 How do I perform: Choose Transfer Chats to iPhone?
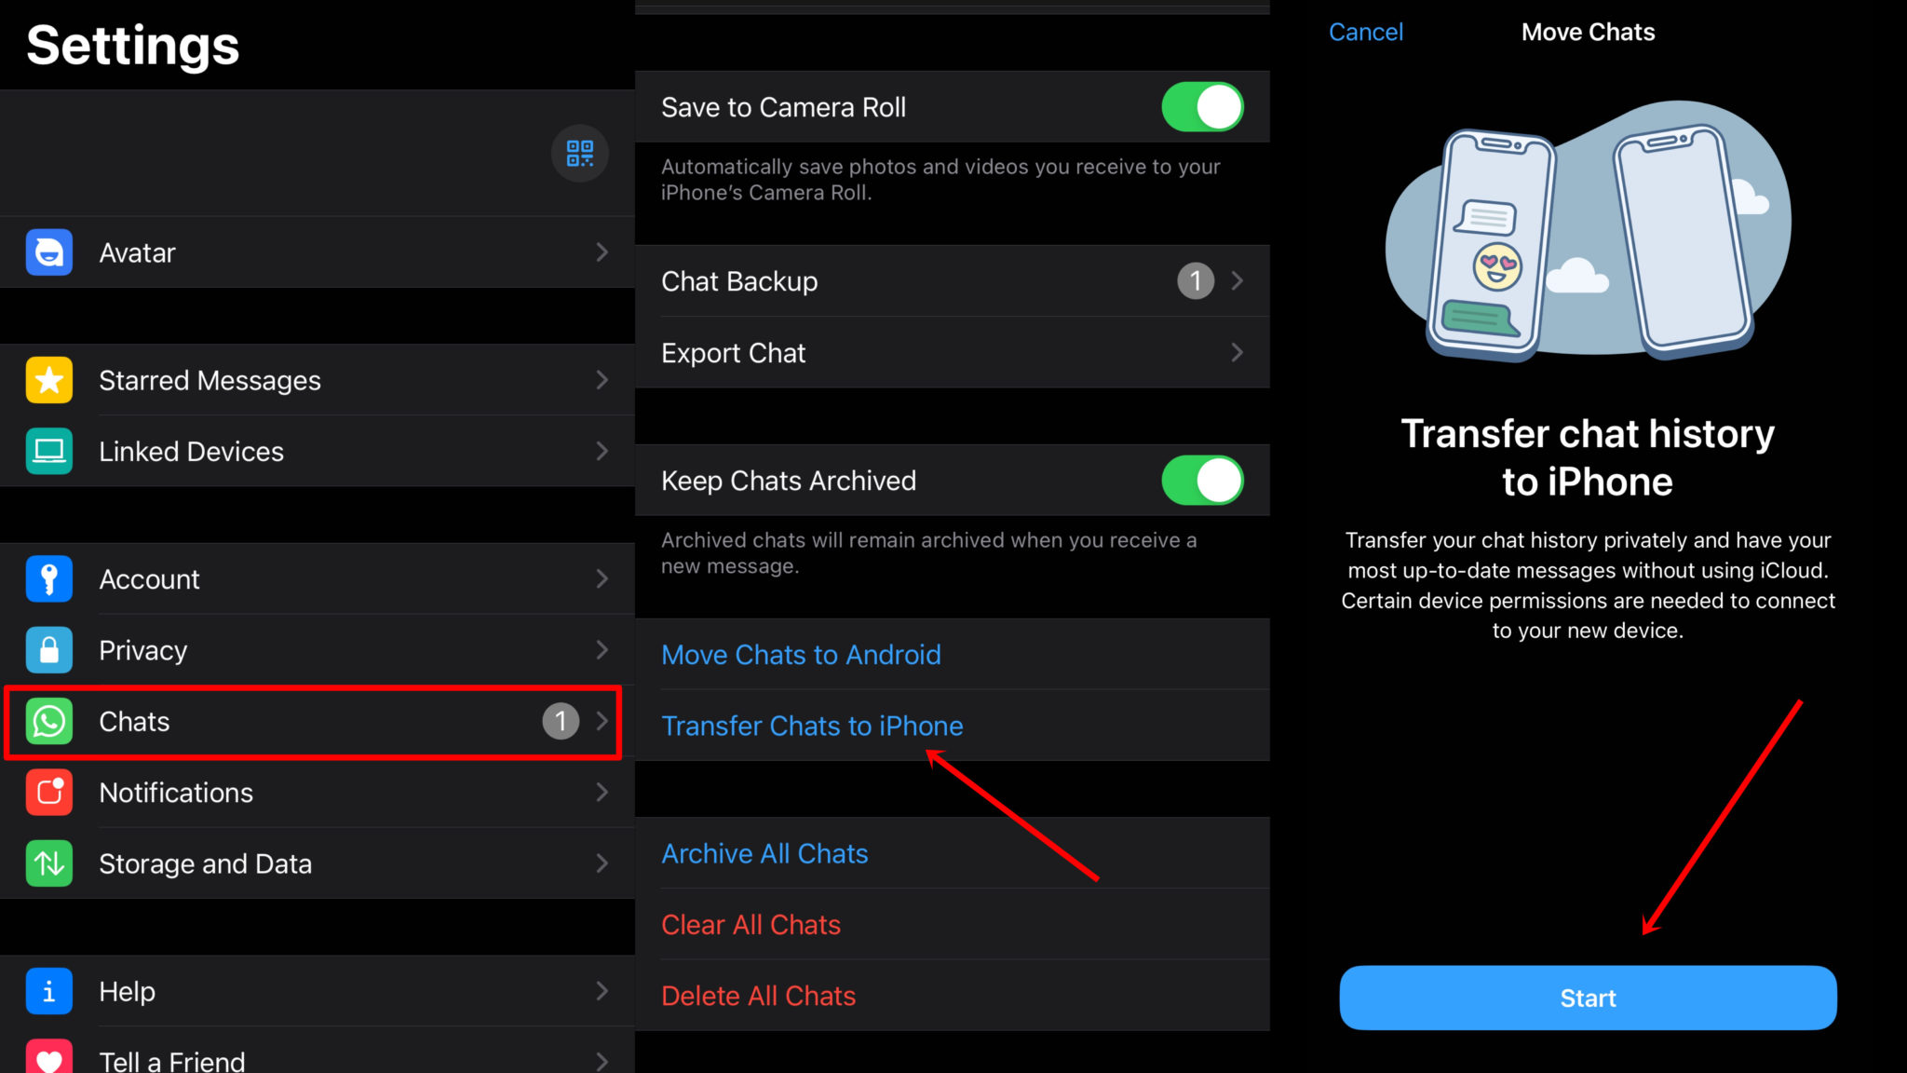point(812,726)
